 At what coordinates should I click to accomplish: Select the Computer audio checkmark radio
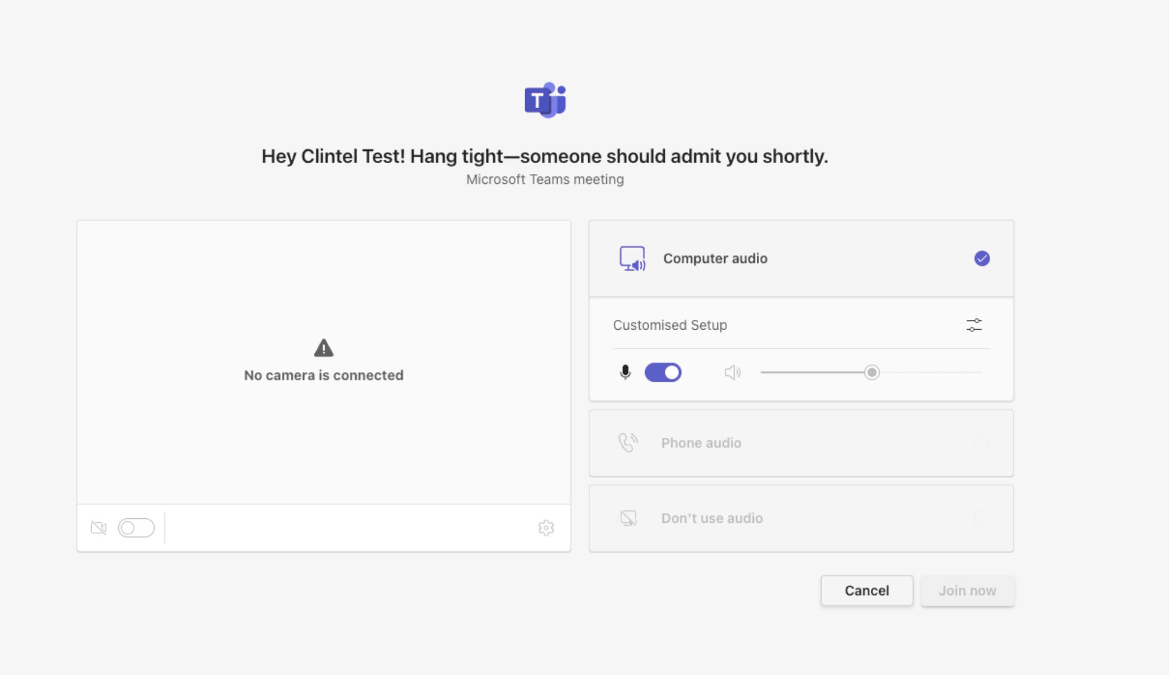tap(981, 259)
